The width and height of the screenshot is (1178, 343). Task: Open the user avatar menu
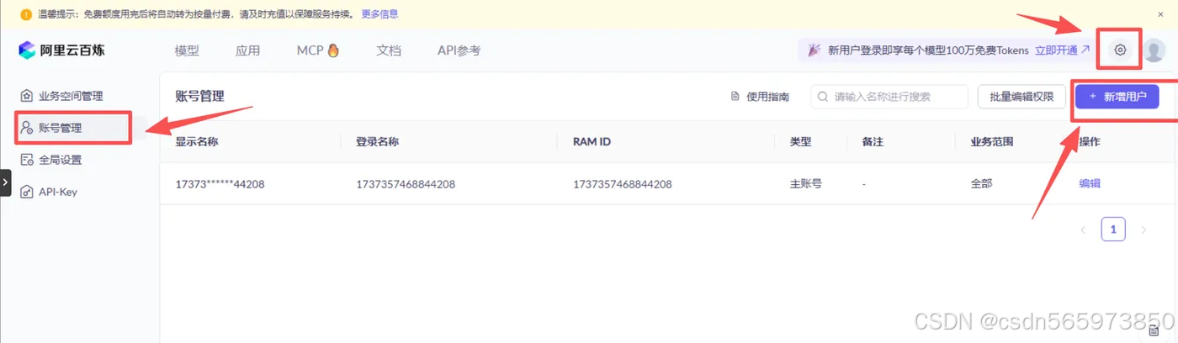coord(1154,50)
